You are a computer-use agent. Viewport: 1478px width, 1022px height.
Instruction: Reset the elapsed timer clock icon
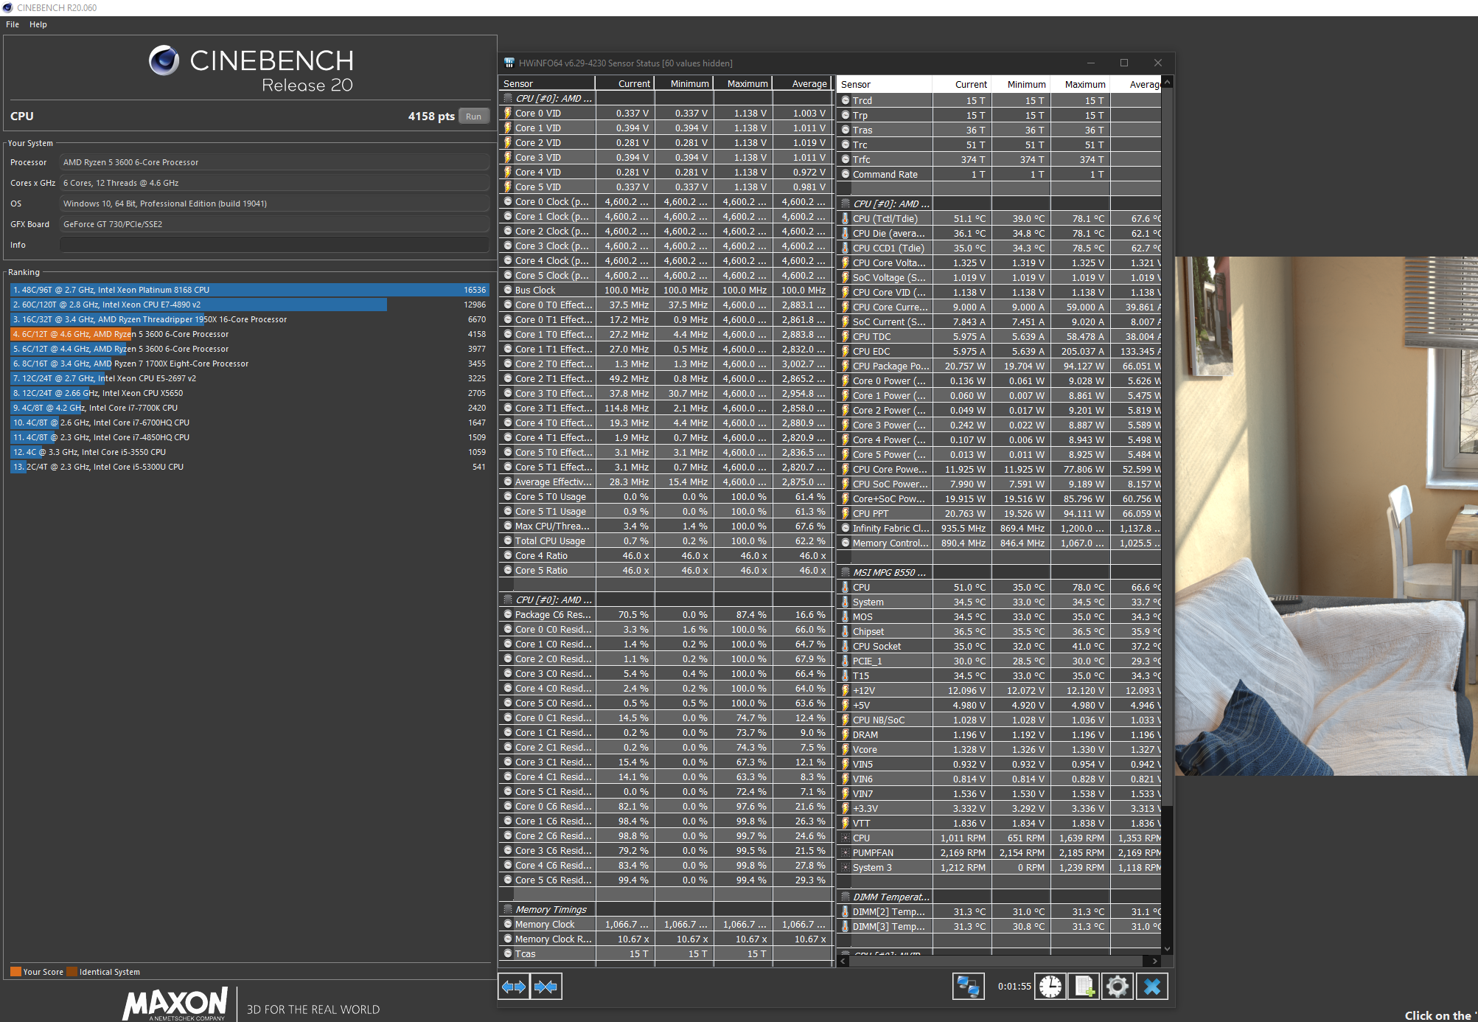pyautogui.click(x=1050, y=987)
